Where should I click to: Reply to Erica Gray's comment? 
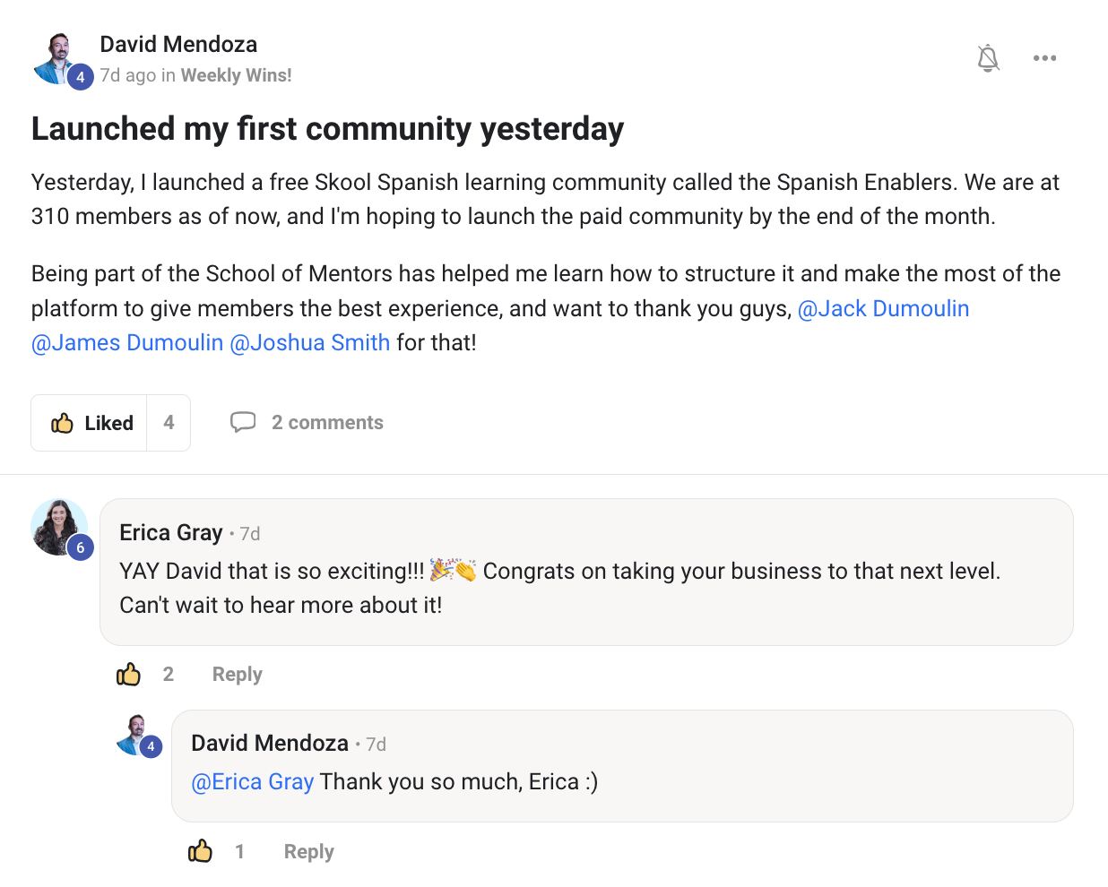pos(237,675)
